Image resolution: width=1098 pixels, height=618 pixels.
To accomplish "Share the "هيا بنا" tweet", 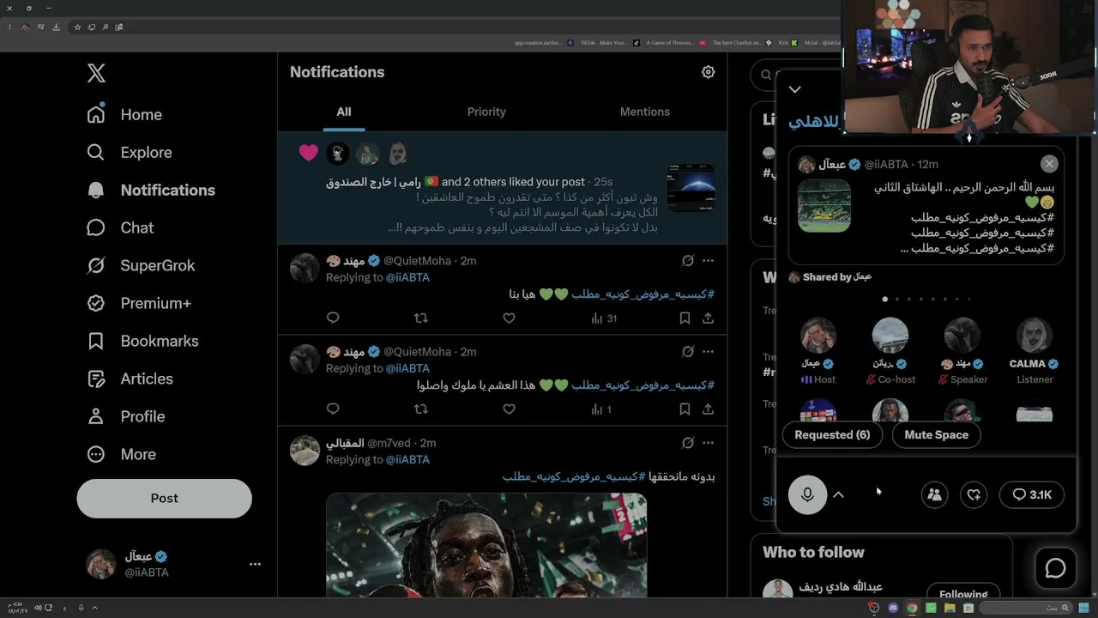I will [x=708, y=318].
